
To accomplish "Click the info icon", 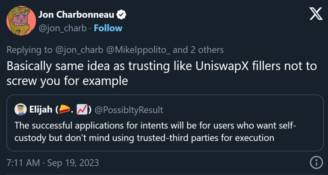I will (316, 162).
